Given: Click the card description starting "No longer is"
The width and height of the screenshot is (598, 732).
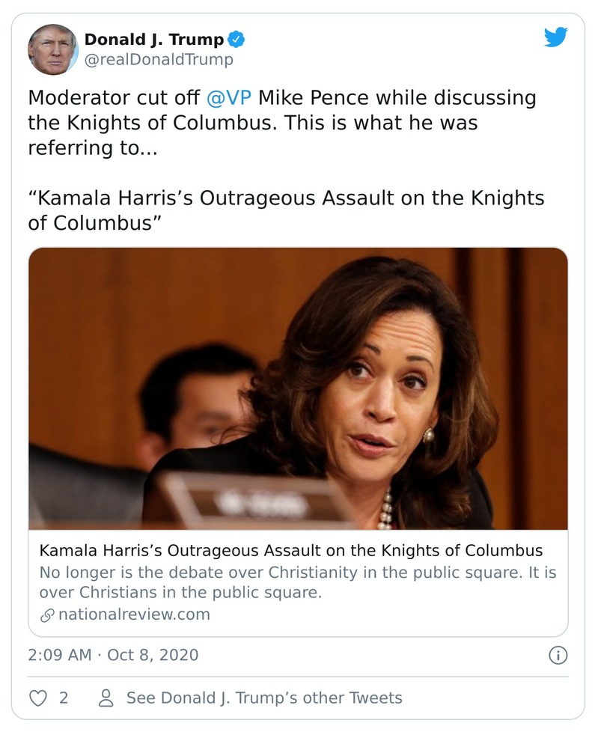Looking at the screenshot, I should [x=298, y=582].
